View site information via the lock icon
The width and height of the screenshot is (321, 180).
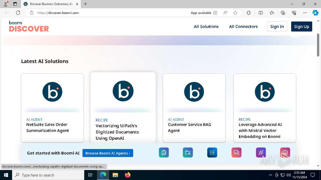click(x=32, y=13)
